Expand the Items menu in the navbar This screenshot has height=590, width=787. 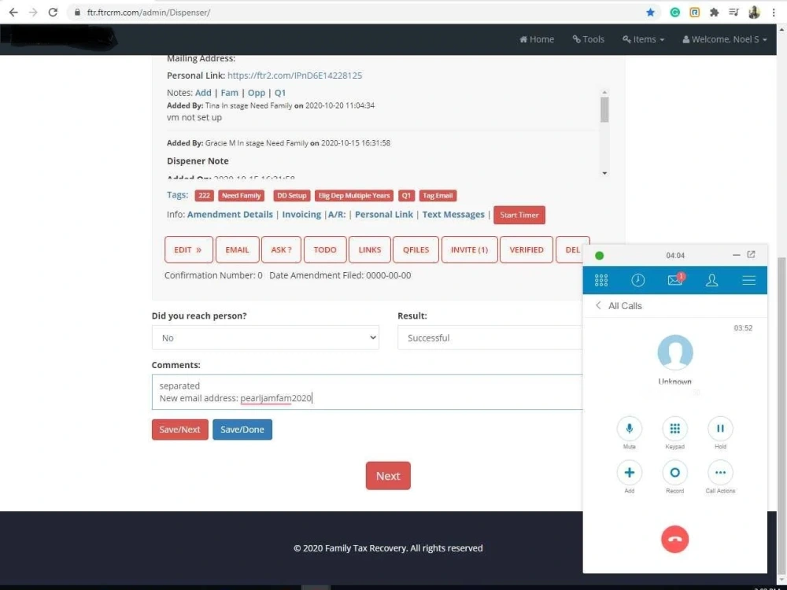click(643, 39)
